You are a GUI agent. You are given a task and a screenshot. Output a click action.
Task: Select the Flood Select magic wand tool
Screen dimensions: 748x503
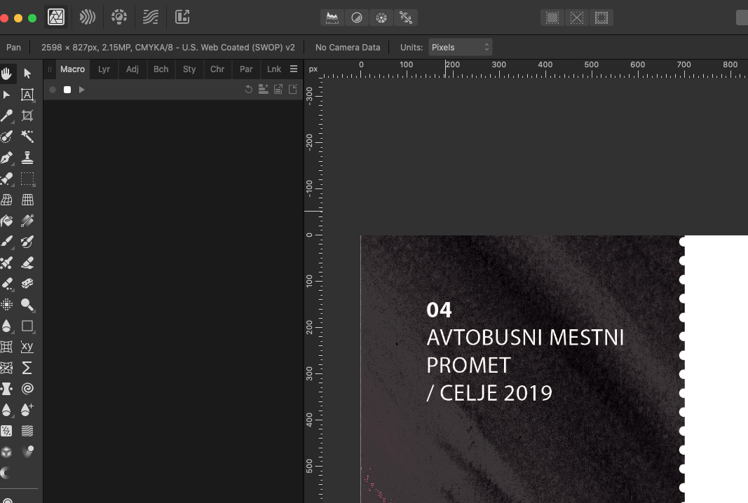[27, 137]
